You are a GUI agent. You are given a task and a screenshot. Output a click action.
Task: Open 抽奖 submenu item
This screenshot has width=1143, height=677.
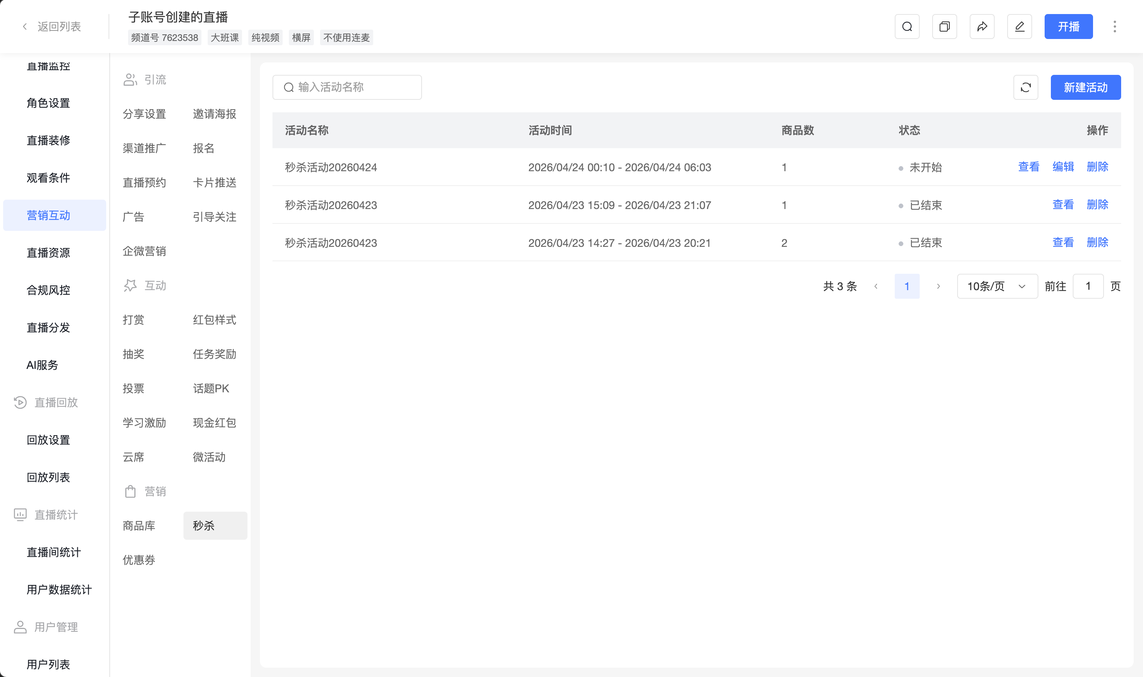coord(134,354)
